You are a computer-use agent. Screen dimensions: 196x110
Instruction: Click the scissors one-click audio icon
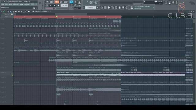coord(169,2)
